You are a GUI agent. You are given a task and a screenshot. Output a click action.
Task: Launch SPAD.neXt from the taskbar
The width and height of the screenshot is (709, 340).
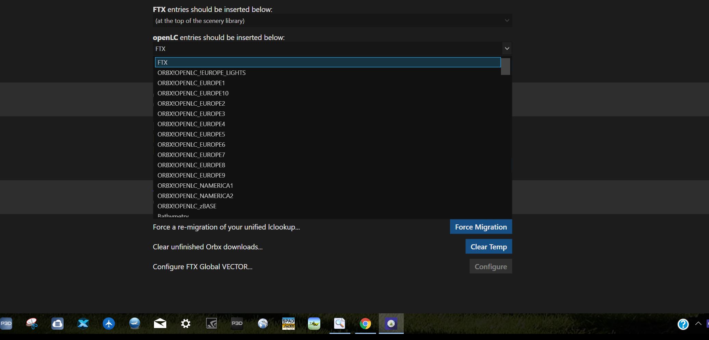tap(288, 324)
